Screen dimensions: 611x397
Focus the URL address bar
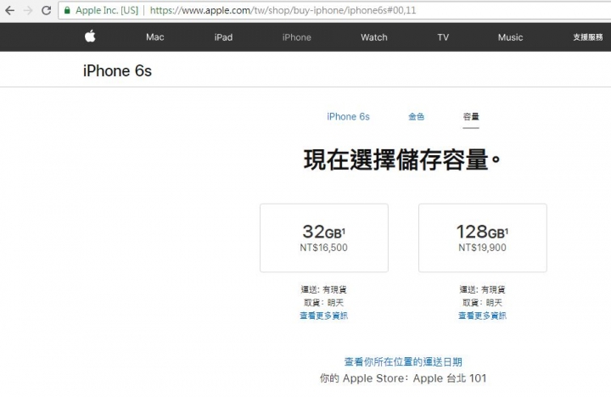335,10
